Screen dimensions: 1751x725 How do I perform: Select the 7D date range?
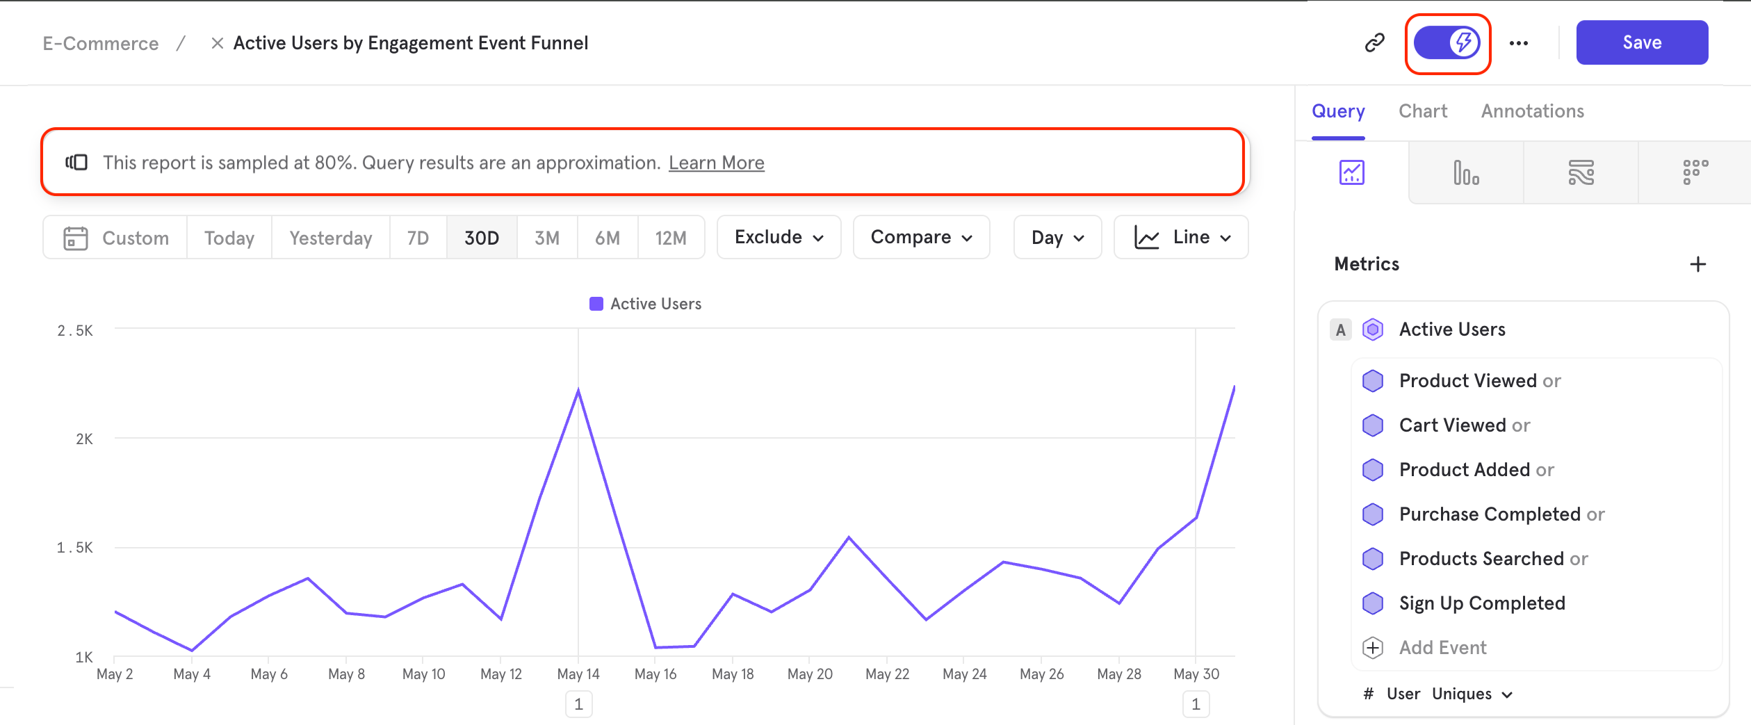[x=418, y=238]
